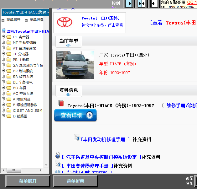Click the list icon beside top 菜单展开
The height and width of the screenshot is (189, 197).
(3, 20)
